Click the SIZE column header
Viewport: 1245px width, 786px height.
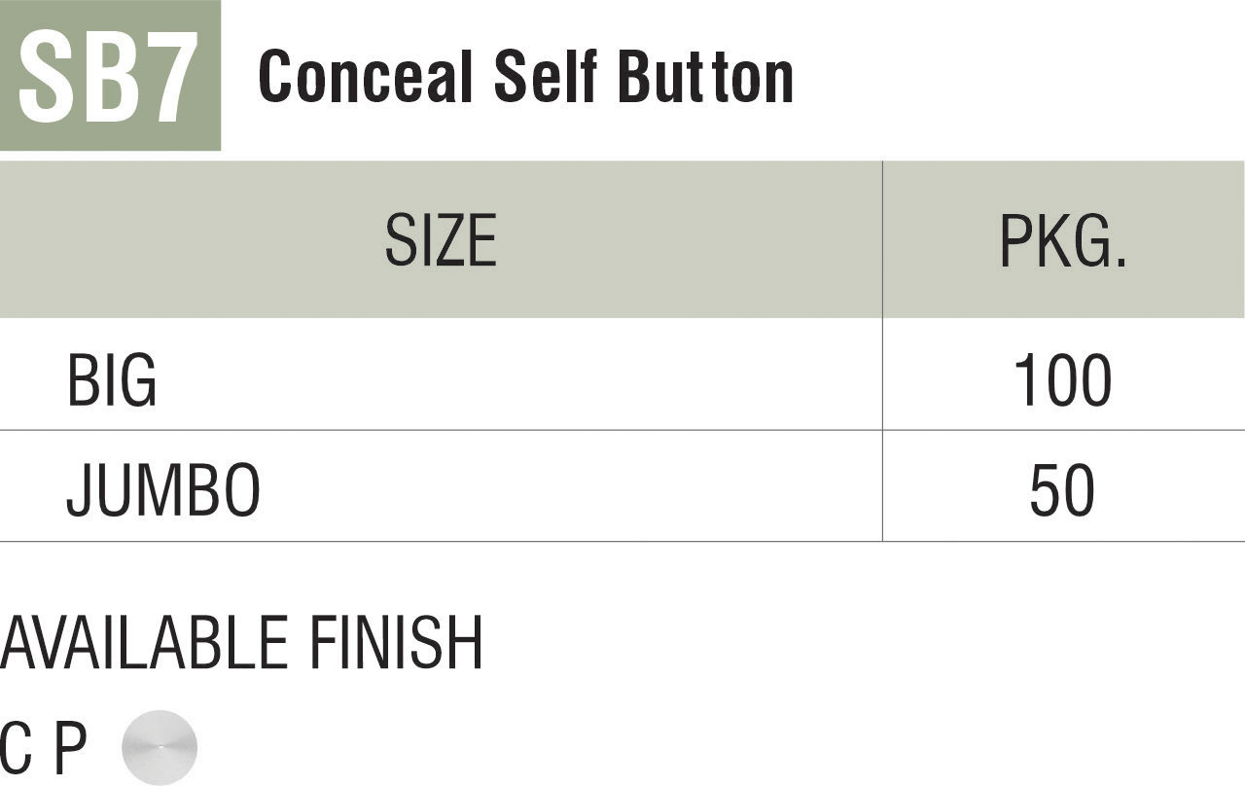[x=441, y=240]
